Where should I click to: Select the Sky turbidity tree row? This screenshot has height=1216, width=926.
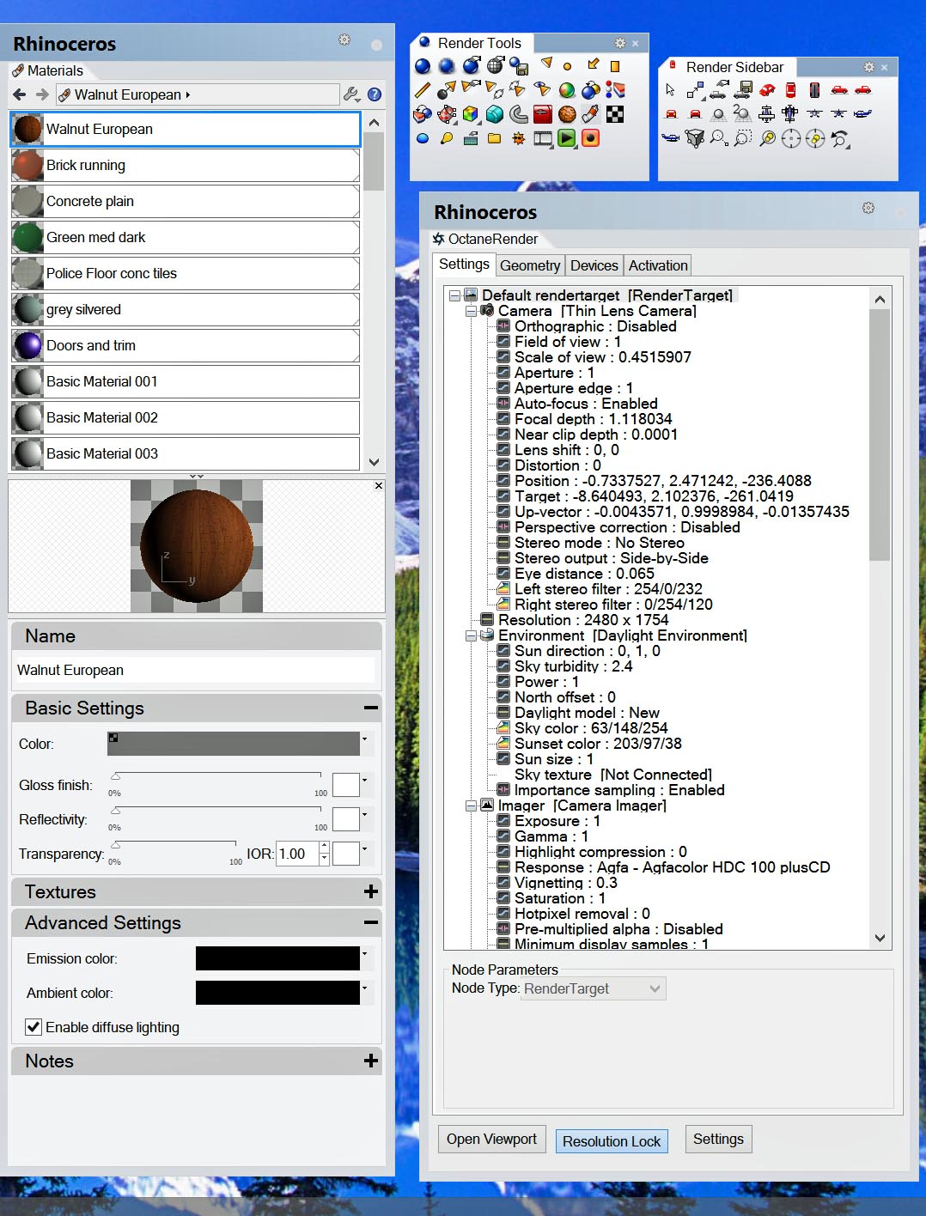(565, 666)
